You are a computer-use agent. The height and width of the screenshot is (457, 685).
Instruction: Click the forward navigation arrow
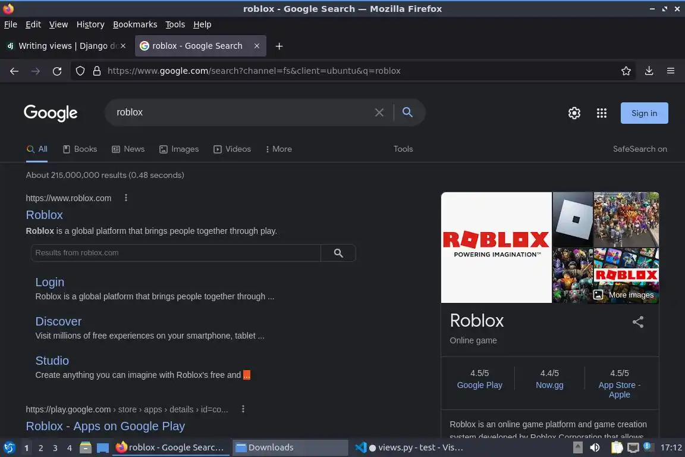[36, 71]
